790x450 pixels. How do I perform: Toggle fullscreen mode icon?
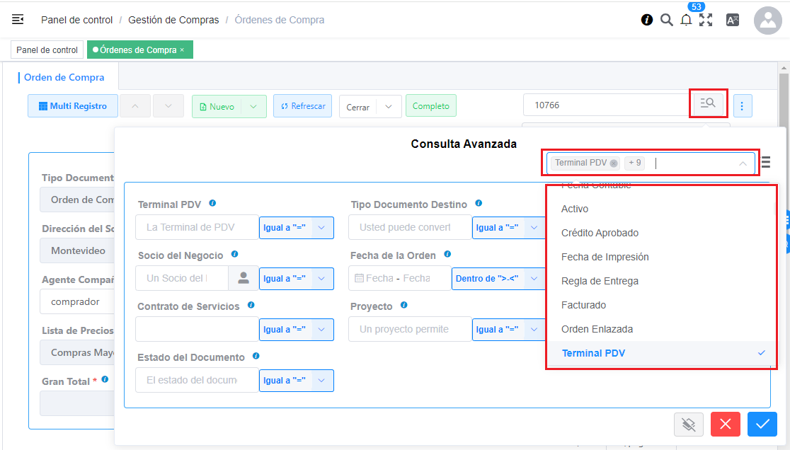[705, 20]
